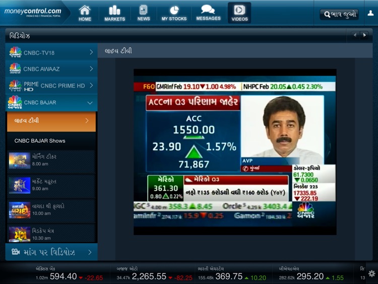Open the Markets section

tap(115, 13)
